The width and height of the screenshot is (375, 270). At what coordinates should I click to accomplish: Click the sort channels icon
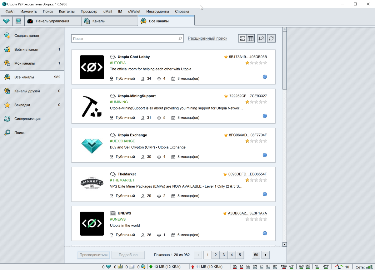(x=262, y=38)
